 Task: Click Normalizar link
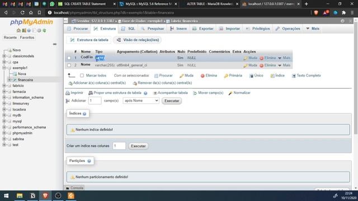pyautogui.click(x=239, y=93)
